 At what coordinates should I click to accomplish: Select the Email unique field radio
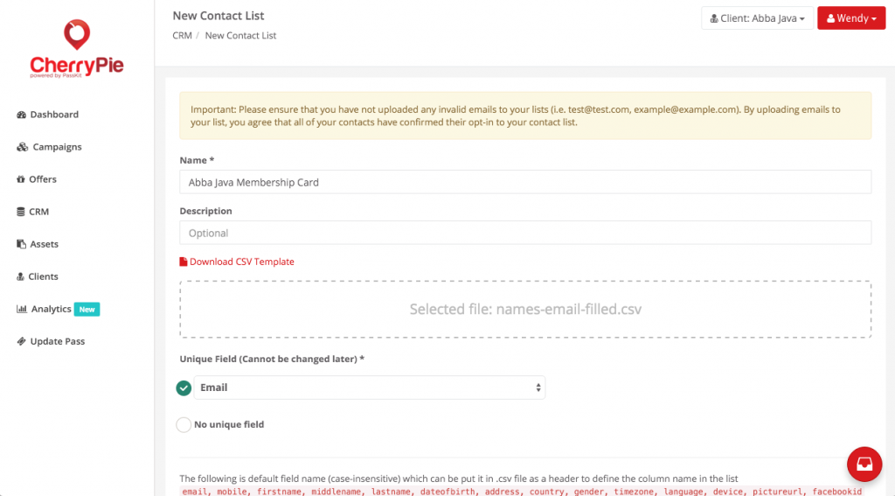(x=184, y=388)
